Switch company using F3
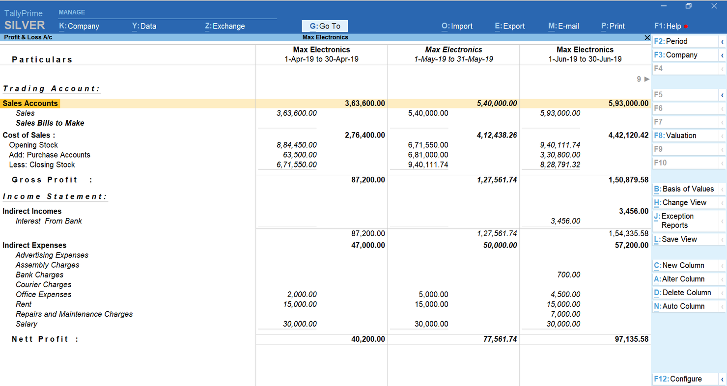 (x=683, y=55)
